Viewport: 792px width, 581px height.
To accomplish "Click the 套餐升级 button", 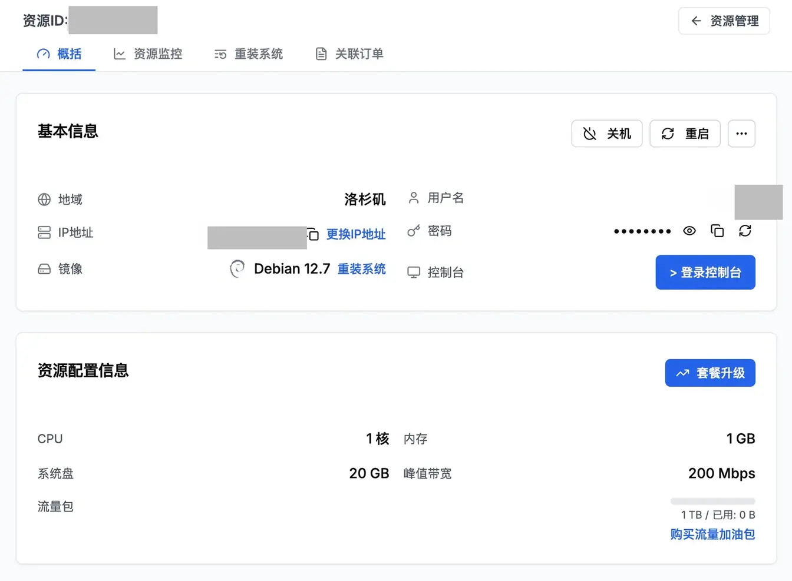I will point(710,373).
